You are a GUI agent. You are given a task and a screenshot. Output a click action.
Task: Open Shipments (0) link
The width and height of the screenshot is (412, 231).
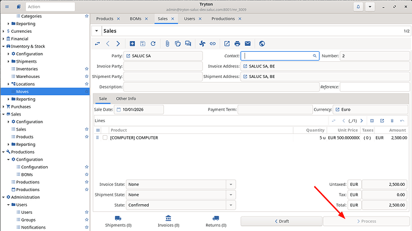click(x=118, y=221)
